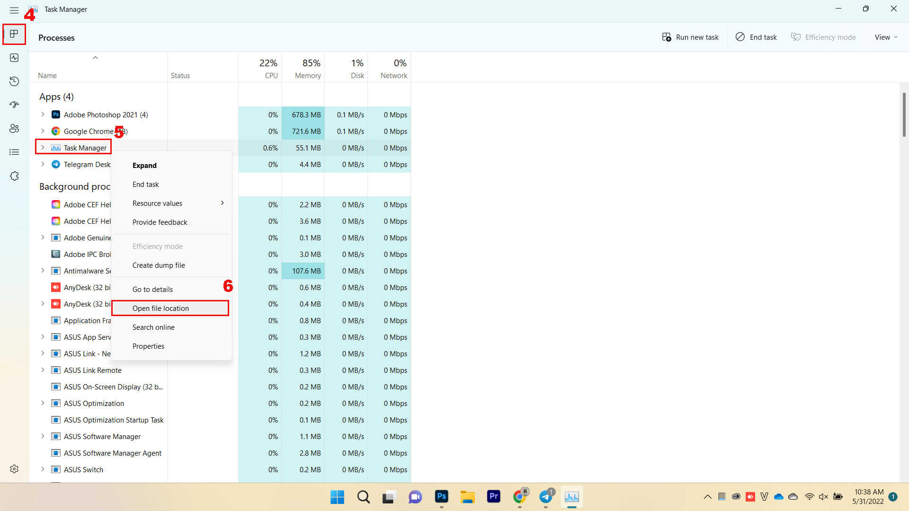This screenshot has height=511, width=909.
Task: Expand the Telegram Desktop process group
Action: click(43, 165)
